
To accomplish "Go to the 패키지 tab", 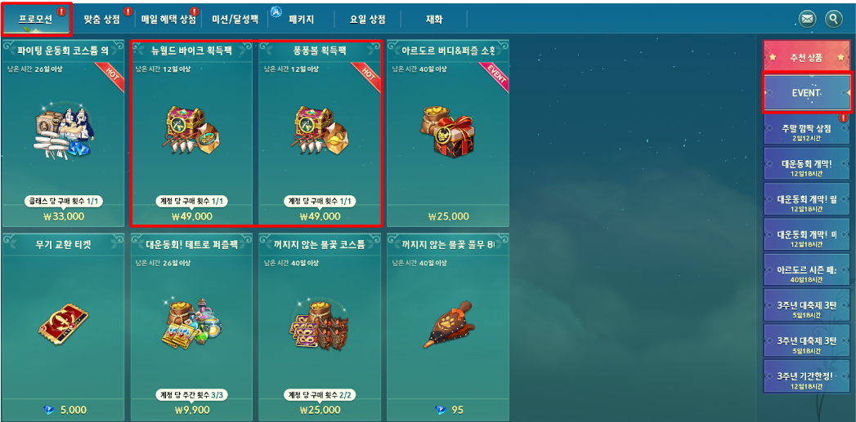I will (302, 20).
